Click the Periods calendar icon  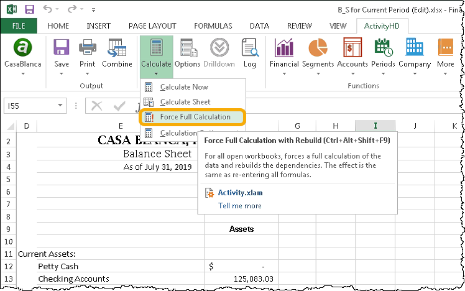(x=384, y=47)
